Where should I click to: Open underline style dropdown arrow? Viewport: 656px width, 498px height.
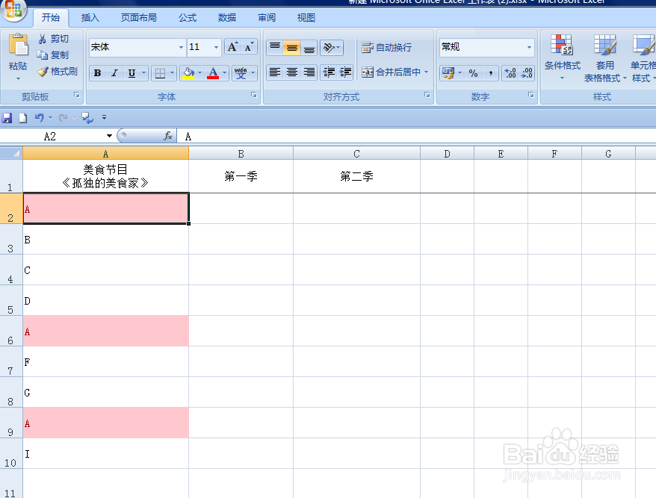point(143,73)
